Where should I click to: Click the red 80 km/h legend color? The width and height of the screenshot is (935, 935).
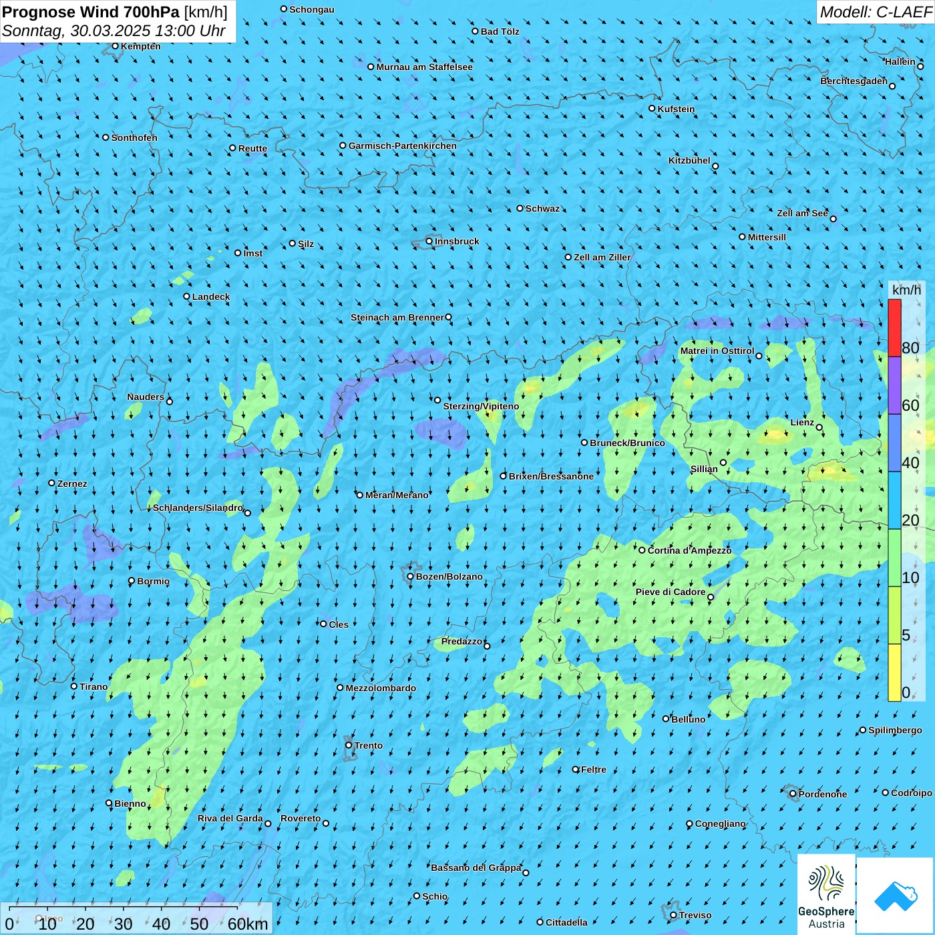(894, 328)
